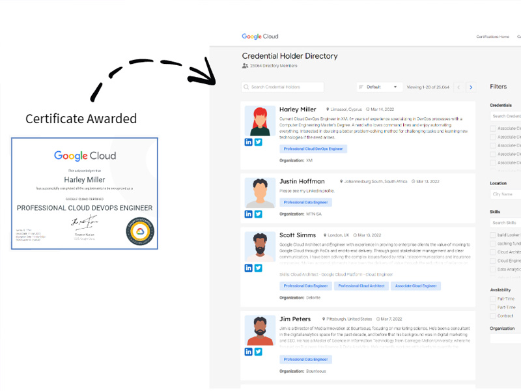Screen dimensions: 521x391
Task: Open Harley Miller's name in directory list
Action: tap(298, 109)
